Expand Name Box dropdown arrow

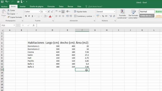pyautogui.click(x=14, y=25)
